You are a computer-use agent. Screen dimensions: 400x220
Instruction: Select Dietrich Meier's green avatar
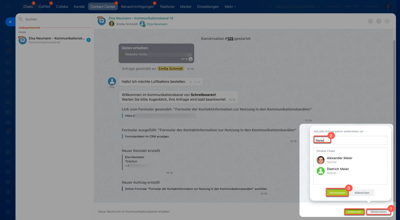(321, 171)
